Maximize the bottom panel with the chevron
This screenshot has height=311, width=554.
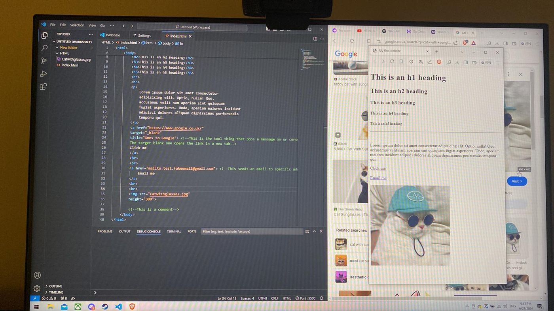tap(314, 231)
